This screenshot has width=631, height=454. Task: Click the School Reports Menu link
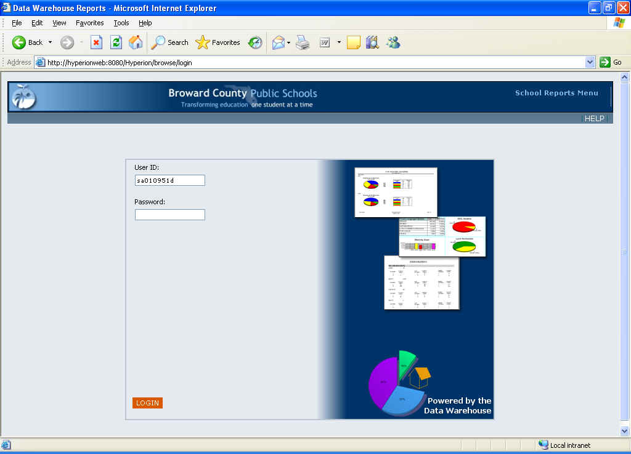[556, 93]
